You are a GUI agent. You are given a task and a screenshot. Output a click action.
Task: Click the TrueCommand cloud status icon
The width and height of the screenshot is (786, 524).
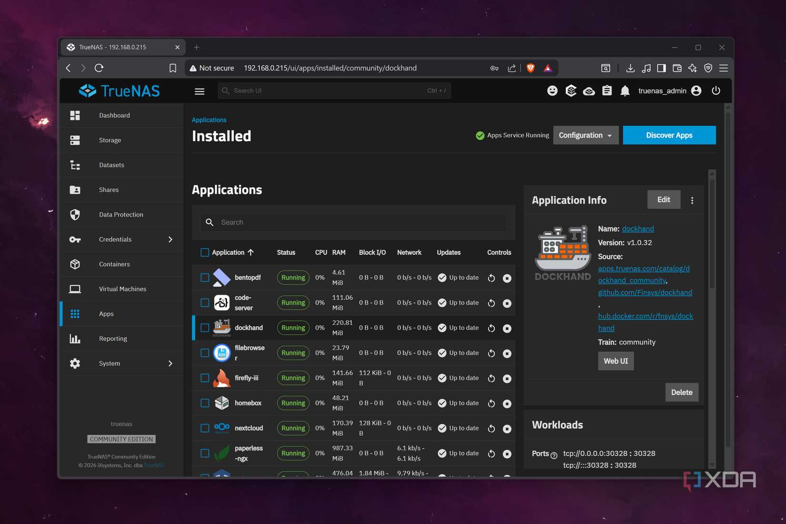589,91
